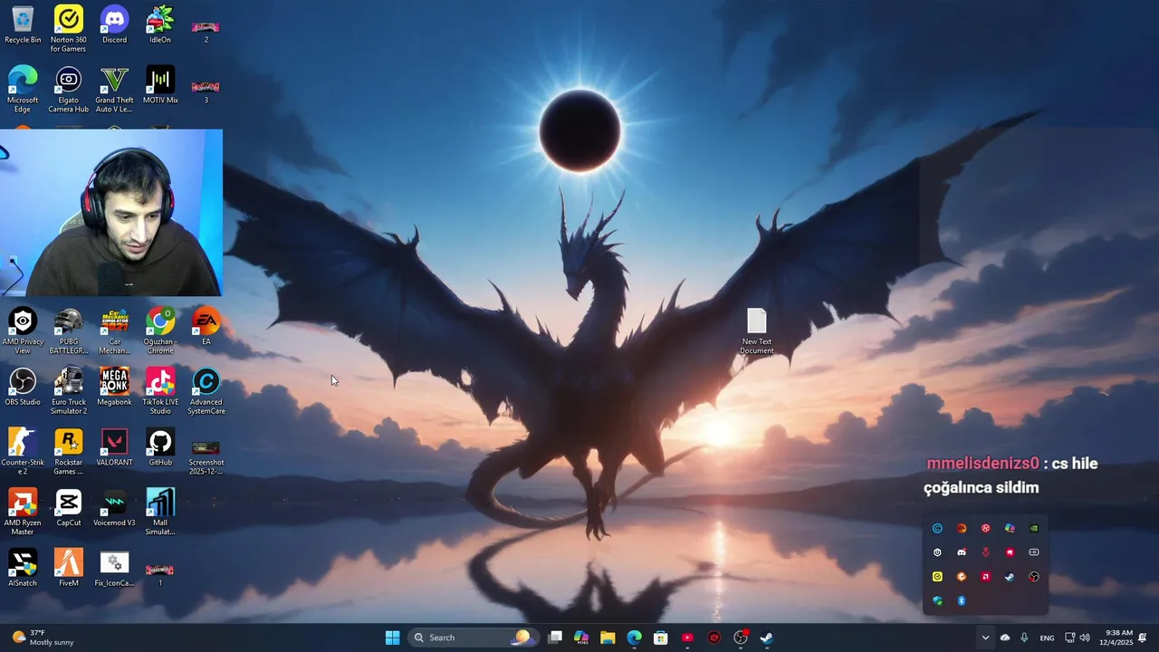Select the New Text Document file
Viewport: 1159px width, 652px height.
(x=757, y=331)
